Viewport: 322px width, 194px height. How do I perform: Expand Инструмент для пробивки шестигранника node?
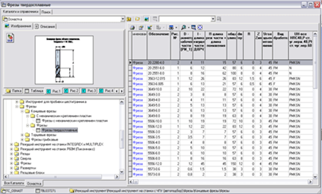pyautogui.click(x=17, y=102)
